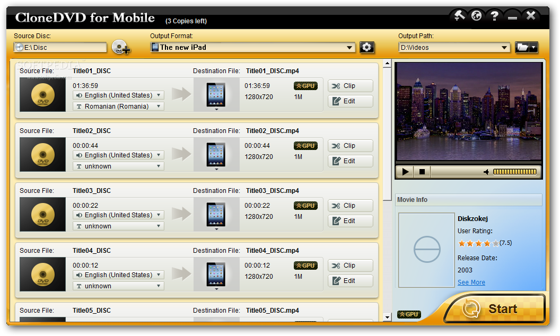
Task: Select Title03_DISC DVD thumbnail
Action: pyautogui.click(x=42, y=215)
